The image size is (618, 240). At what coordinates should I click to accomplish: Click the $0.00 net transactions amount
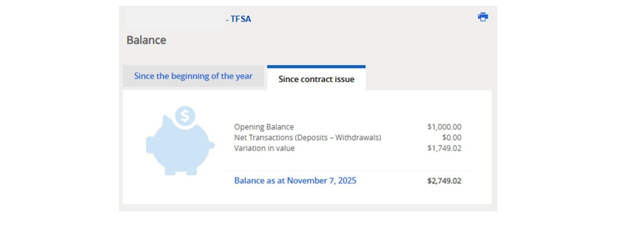click(x=452, y=138)
